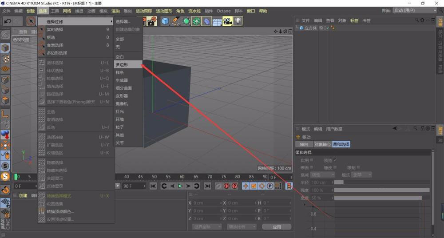Toggle Point level animation dots icon
444x238 pixels.
click(278, 186)
